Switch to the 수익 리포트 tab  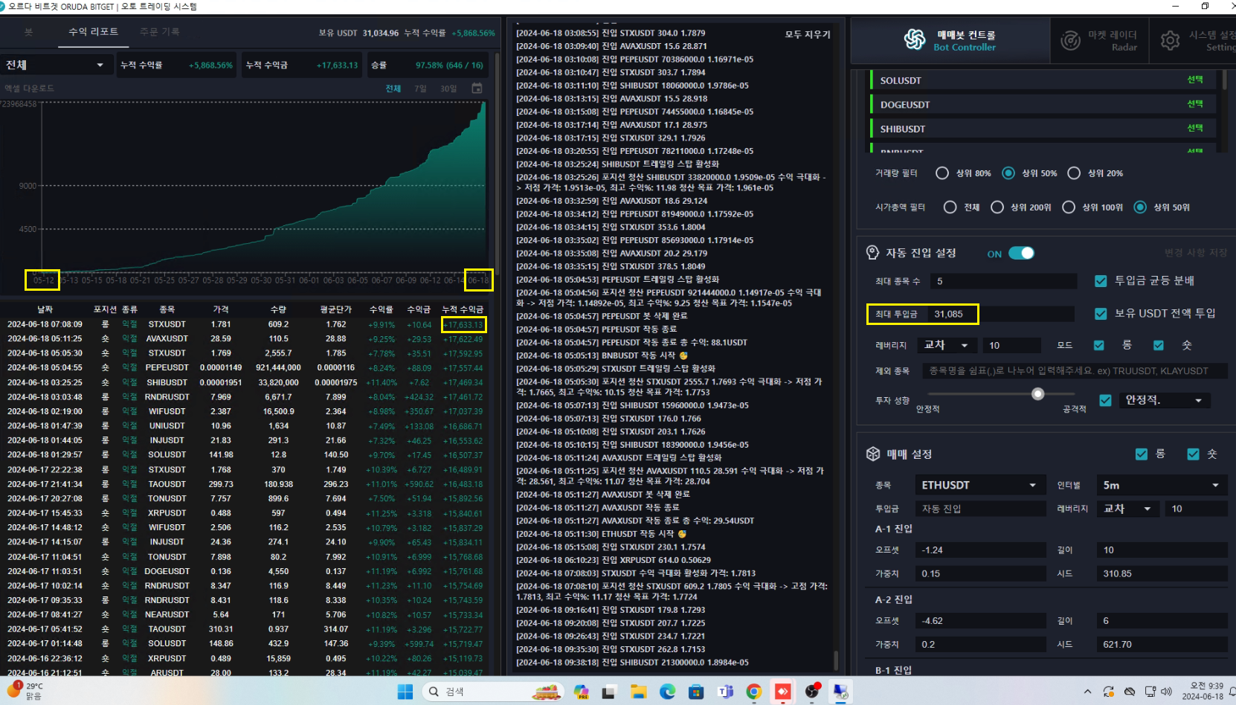pyautogui.click(x=93, y=32)
